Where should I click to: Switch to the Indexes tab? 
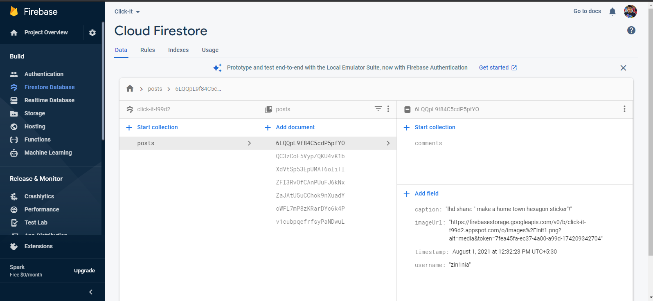click(x=178, y=50)
